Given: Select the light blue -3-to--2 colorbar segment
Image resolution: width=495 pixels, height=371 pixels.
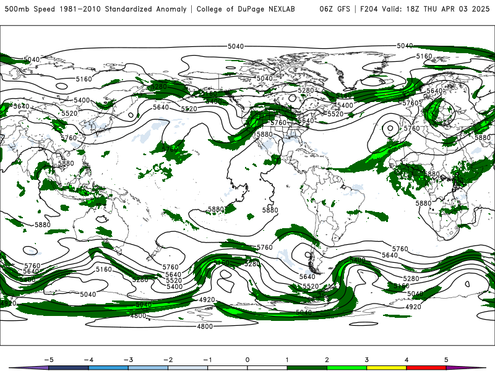Looking at the screenshot, I should pos(148,368).
